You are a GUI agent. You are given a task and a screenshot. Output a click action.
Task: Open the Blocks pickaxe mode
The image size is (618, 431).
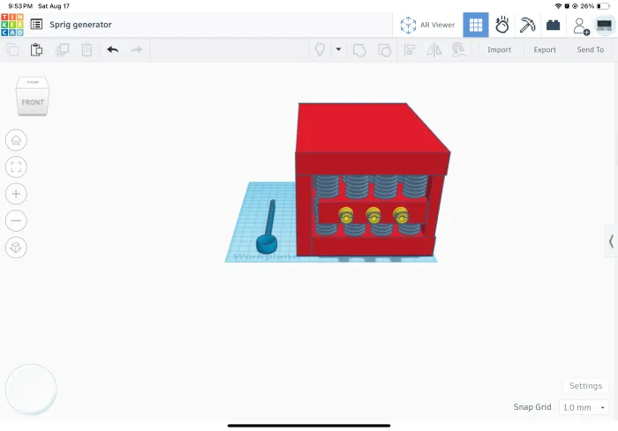(527, 25)
